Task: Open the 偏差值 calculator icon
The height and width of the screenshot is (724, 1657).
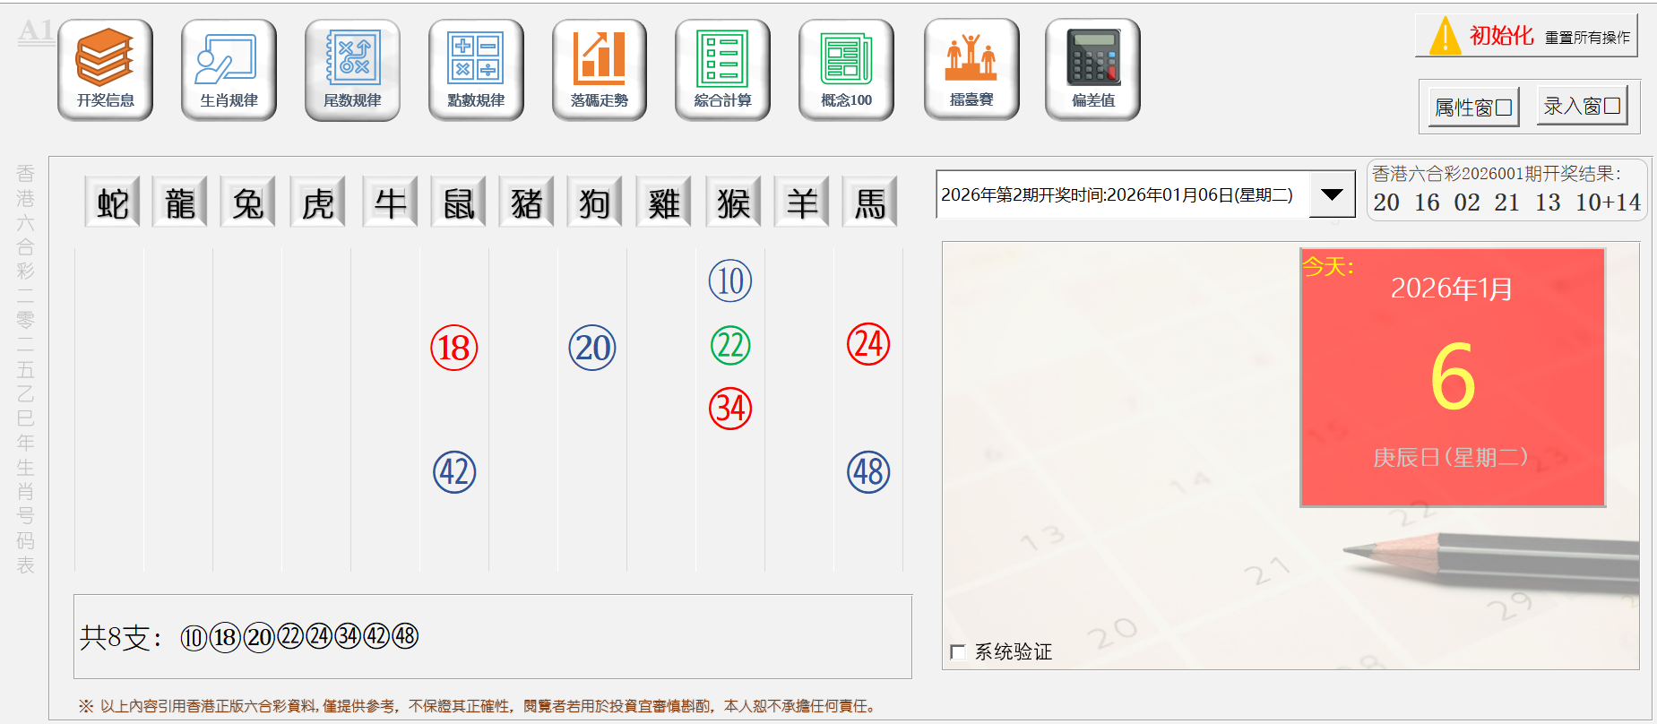Action: (x=1092, y=69)
